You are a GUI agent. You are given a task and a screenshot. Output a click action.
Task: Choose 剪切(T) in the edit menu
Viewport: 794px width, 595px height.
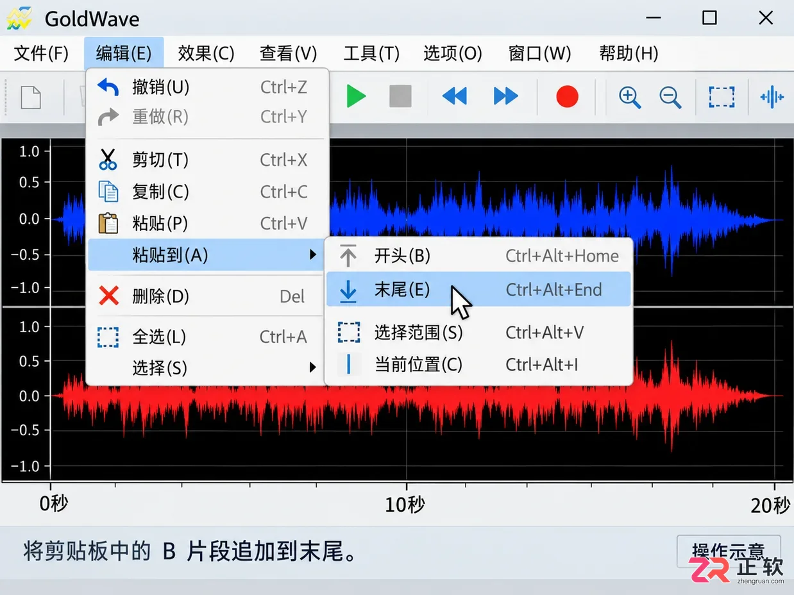(207, 159)
